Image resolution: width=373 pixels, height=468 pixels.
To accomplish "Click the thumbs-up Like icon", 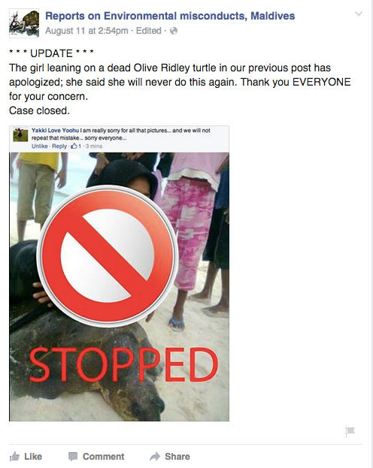I will 14,457.
